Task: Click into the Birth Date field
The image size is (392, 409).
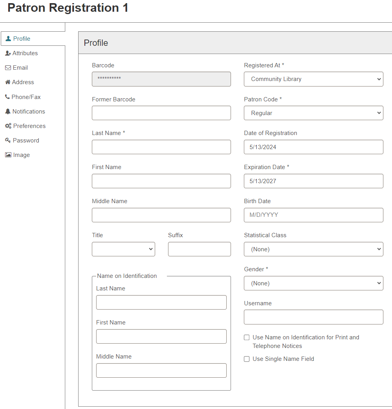Action: 313,215
